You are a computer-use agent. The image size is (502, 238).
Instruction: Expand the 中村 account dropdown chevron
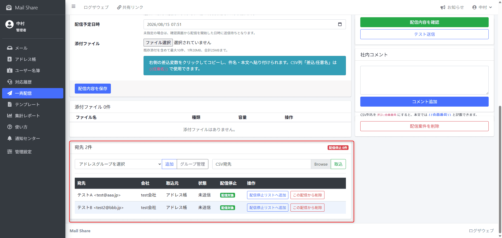(x=490, y=7)
